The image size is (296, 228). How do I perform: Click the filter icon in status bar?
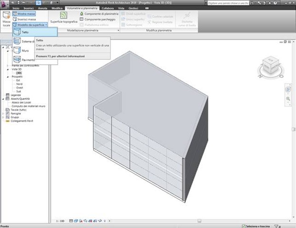point(277,226)
